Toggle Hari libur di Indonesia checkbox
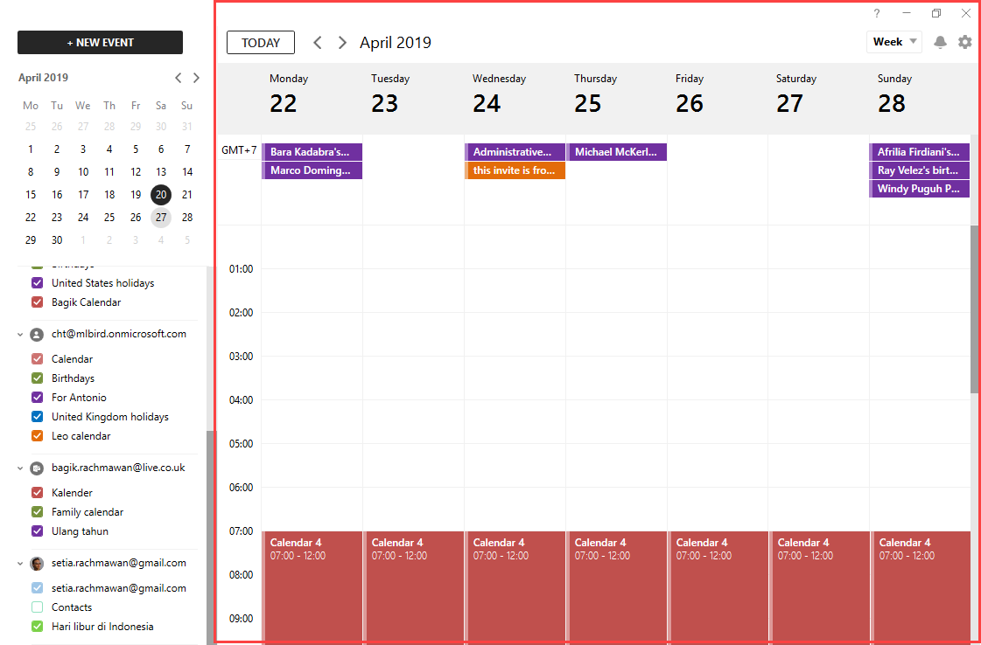 point(37,627)
